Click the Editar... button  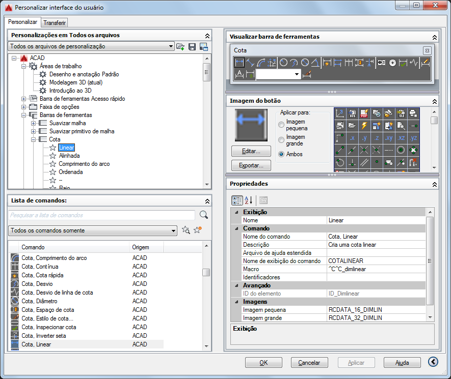251,151
